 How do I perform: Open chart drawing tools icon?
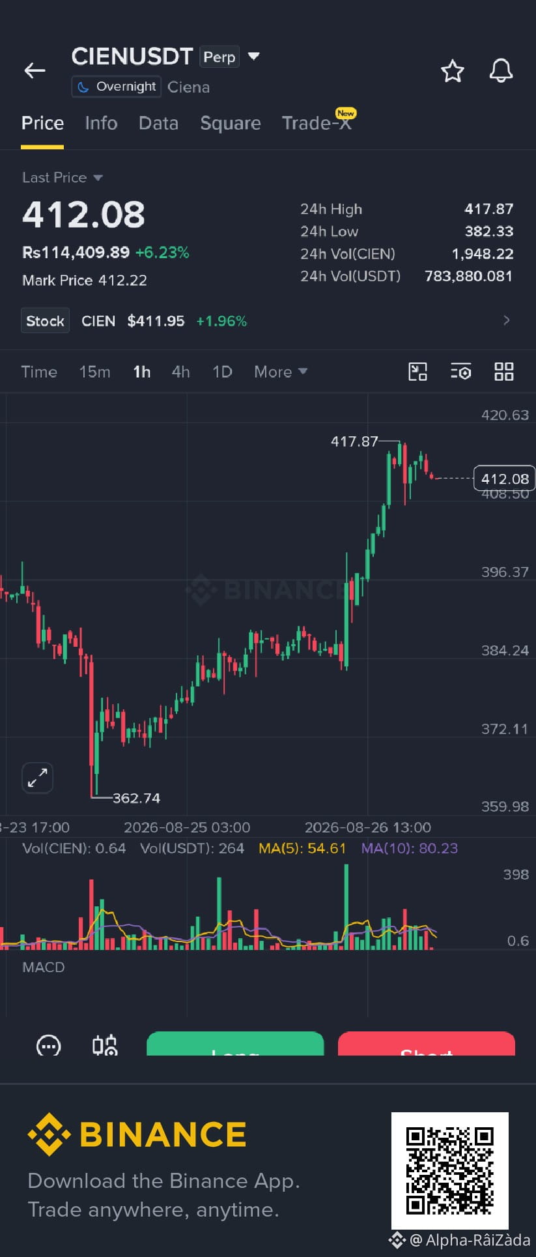click(x=417, y=372)
